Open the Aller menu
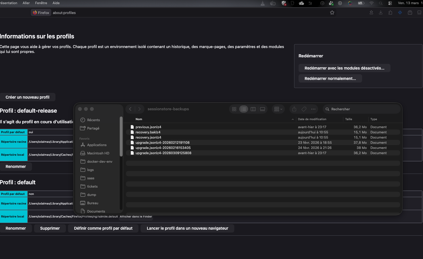This screenshot has width=423, height=259. pos(26,3)
